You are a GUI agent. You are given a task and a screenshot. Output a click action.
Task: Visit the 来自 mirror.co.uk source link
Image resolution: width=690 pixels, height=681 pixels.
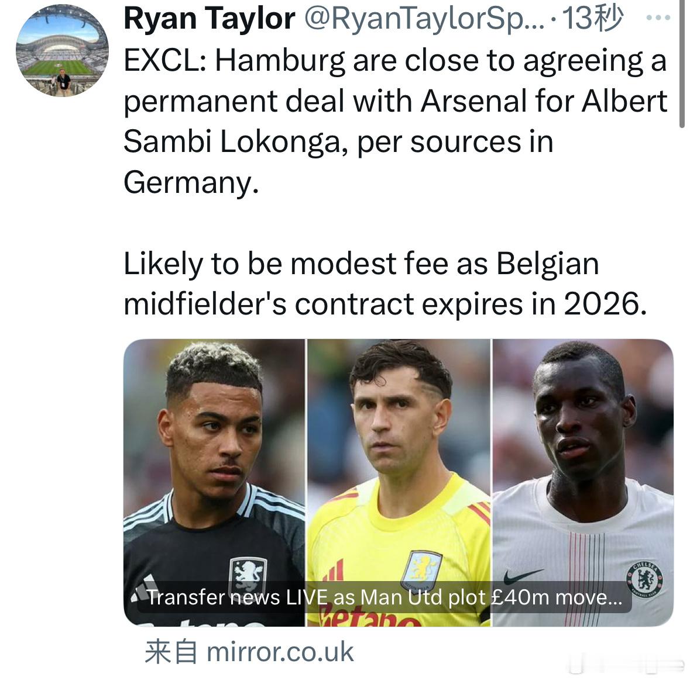[x=249, y=652]
